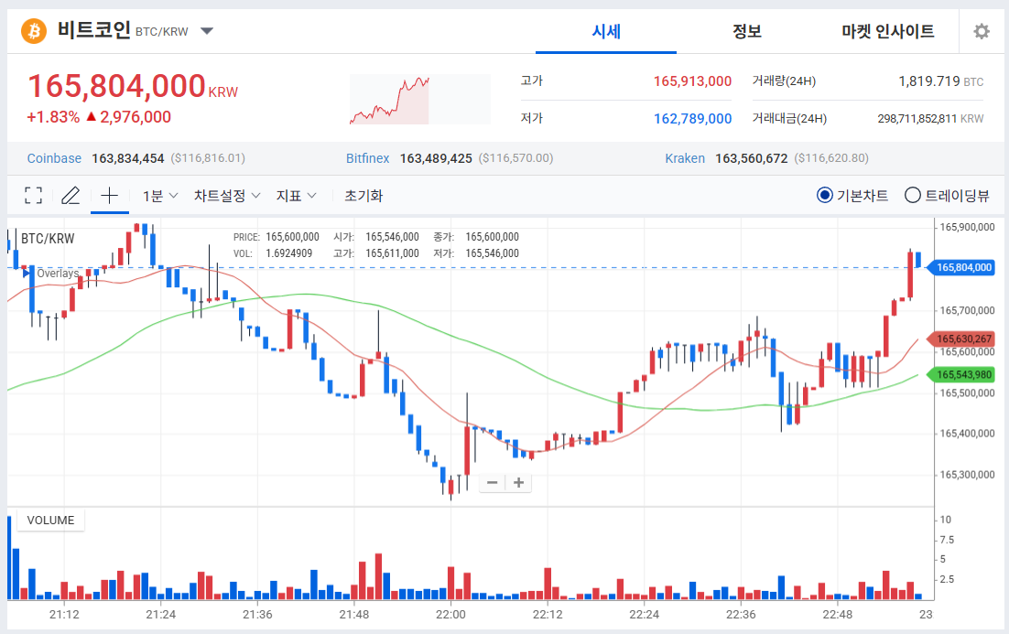Open the settings gear icon
Image resolution: width=1009 pixels, height=634 pixels.
pos(982,31)
